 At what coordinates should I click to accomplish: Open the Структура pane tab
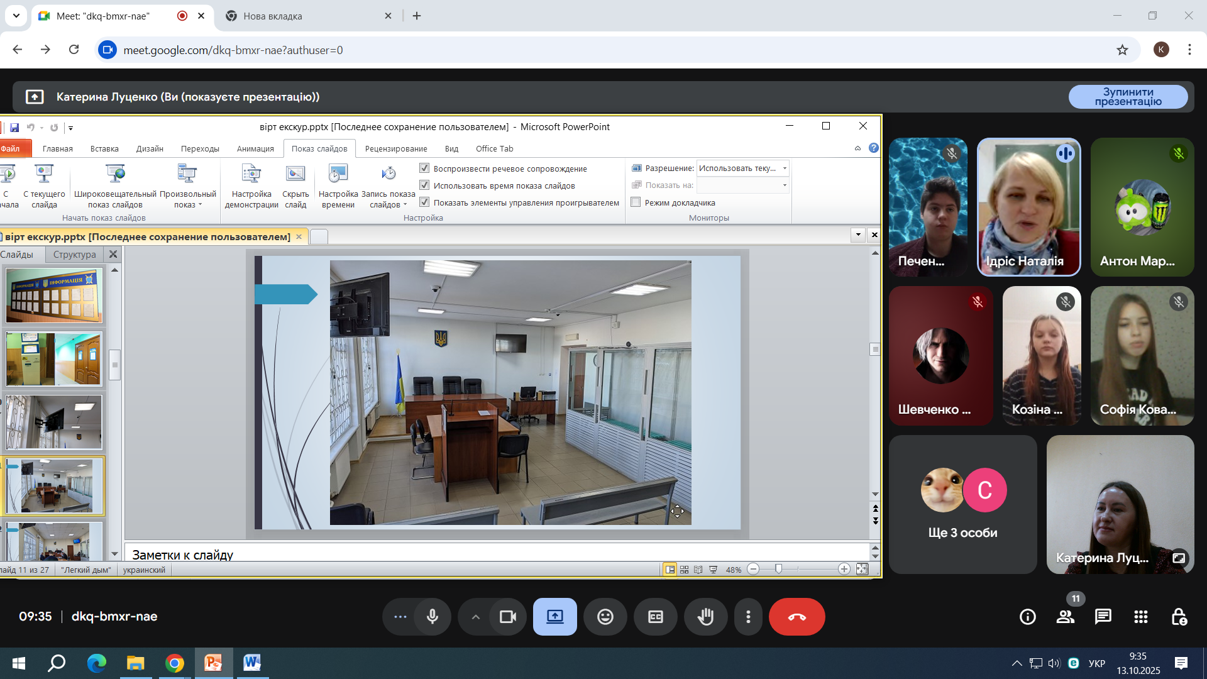coord(74,255)
